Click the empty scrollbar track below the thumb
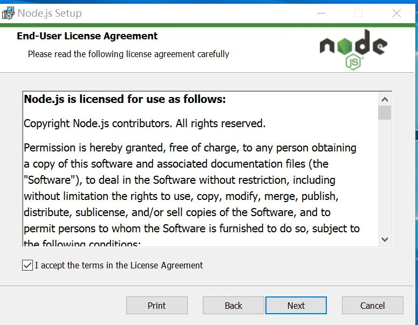The image size is (418, 325). pyautogui.click(x=385, y=178)
